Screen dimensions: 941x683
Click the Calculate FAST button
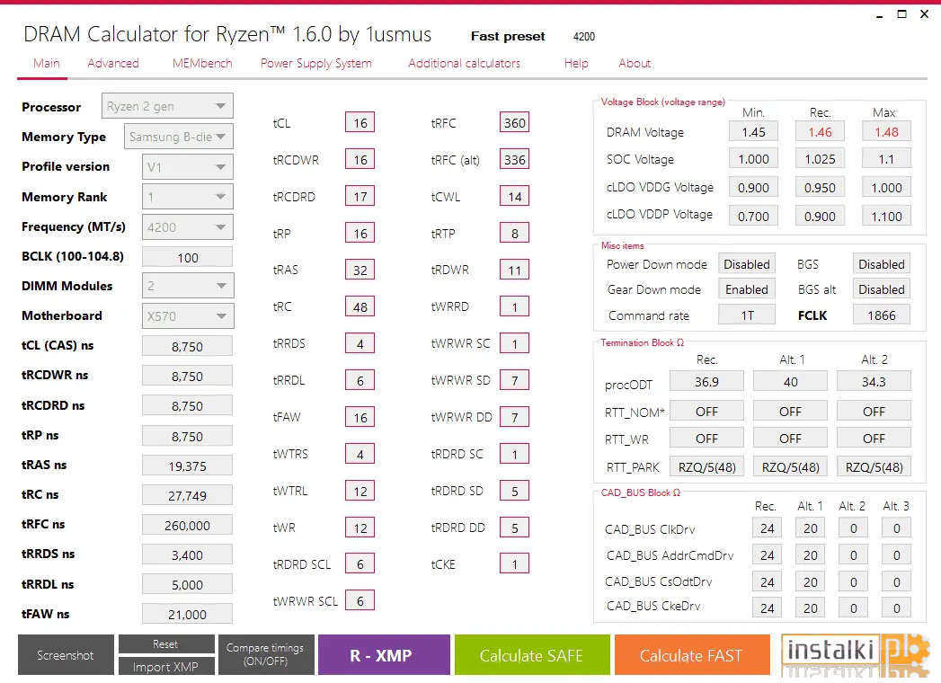(692, 655)
